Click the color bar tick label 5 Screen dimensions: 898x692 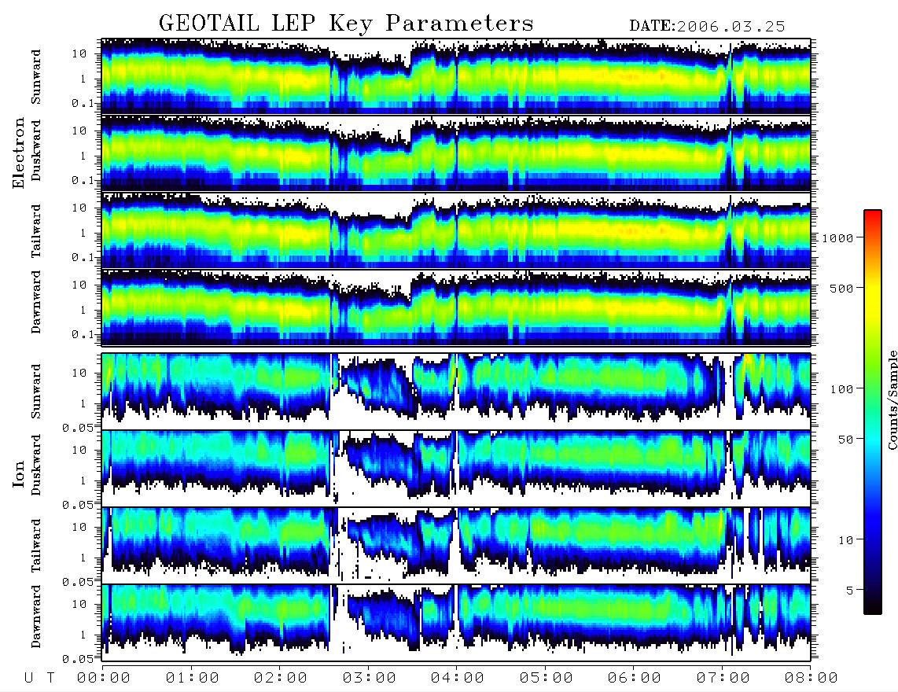pos(850,591)
